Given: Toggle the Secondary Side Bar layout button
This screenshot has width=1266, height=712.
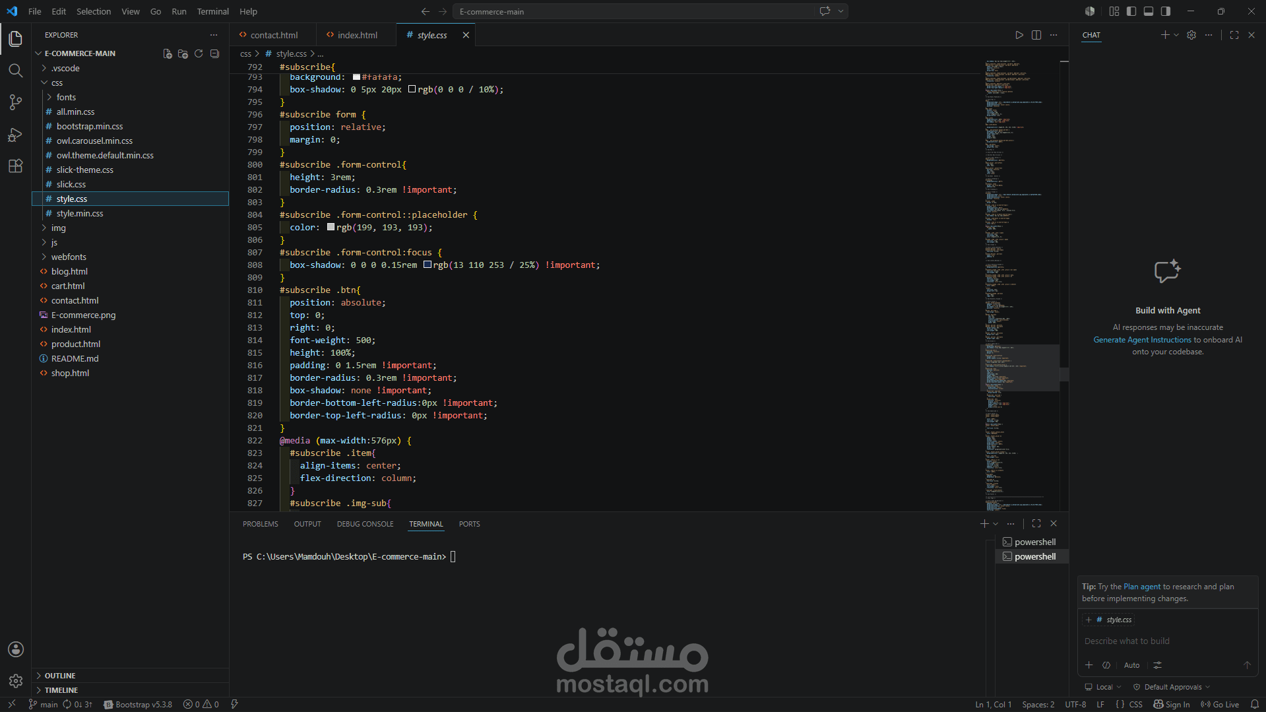Looking at the screenshot, I should 1166,11.
